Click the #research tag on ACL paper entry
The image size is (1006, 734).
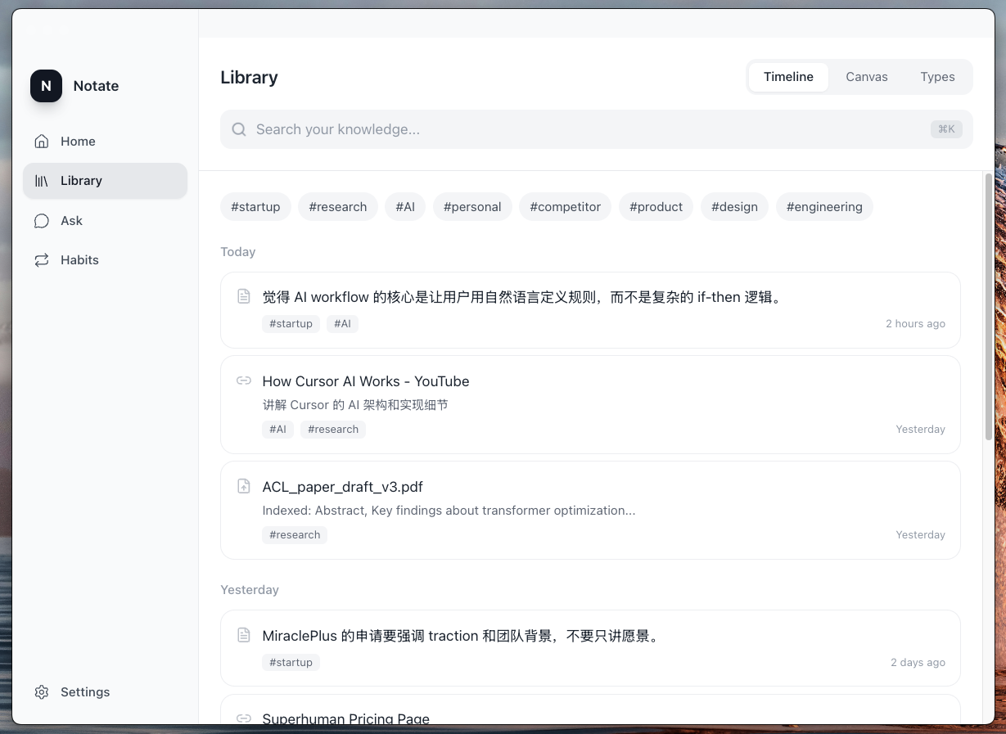pyautogui.click(x=295, y=535)
